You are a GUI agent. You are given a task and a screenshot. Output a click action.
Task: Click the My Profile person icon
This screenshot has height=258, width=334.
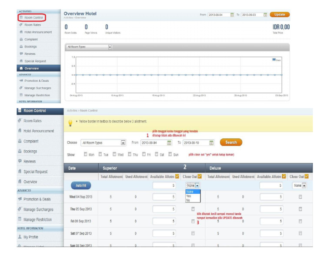point(20,237)
